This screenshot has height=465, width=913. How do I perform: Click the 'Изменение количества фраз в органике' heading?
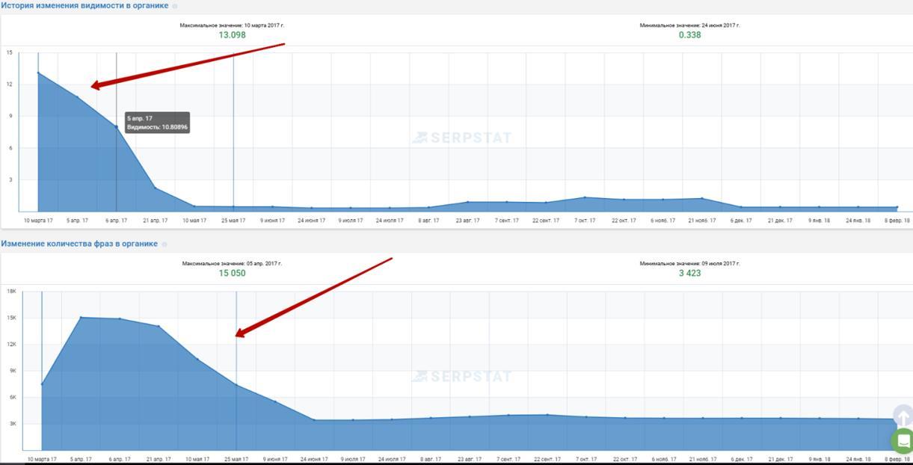pyautogui.click(x=79, y=244)
